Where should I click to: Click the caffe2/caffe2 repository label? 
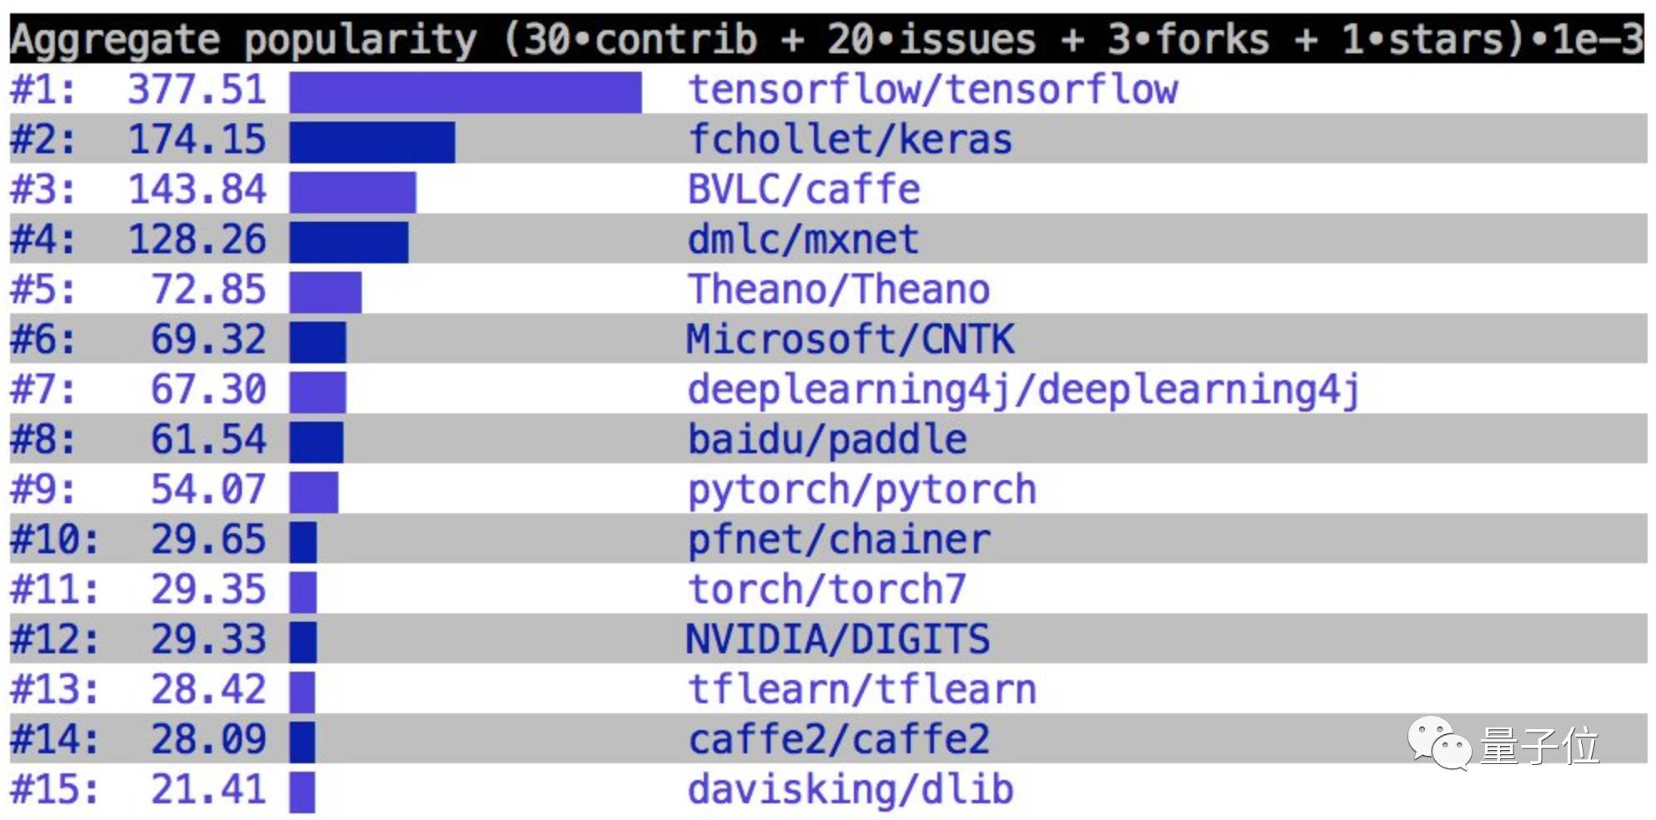pyautogui.click(x=839, y=739)
